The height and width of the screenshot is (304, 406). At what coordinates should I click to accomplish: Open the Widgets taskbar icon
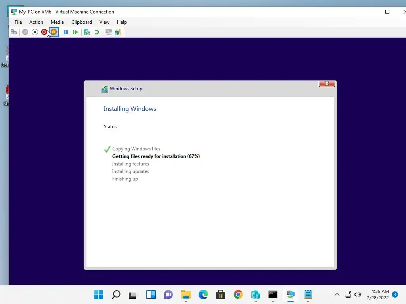click(151, 294)
